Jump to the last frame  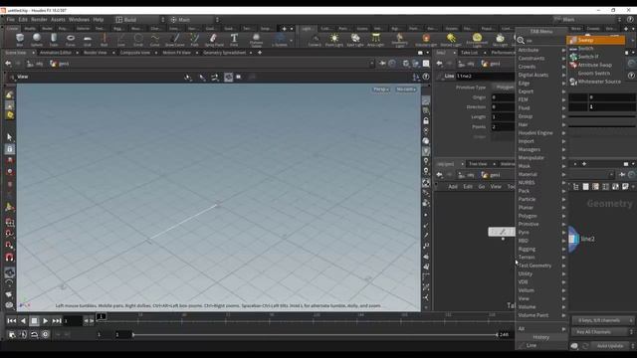57,321
